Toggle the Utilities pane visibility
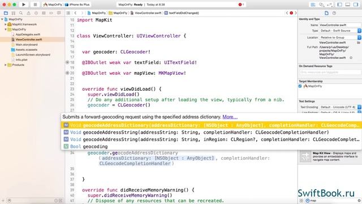Screen dimensions: 362x204 point(356,5)
